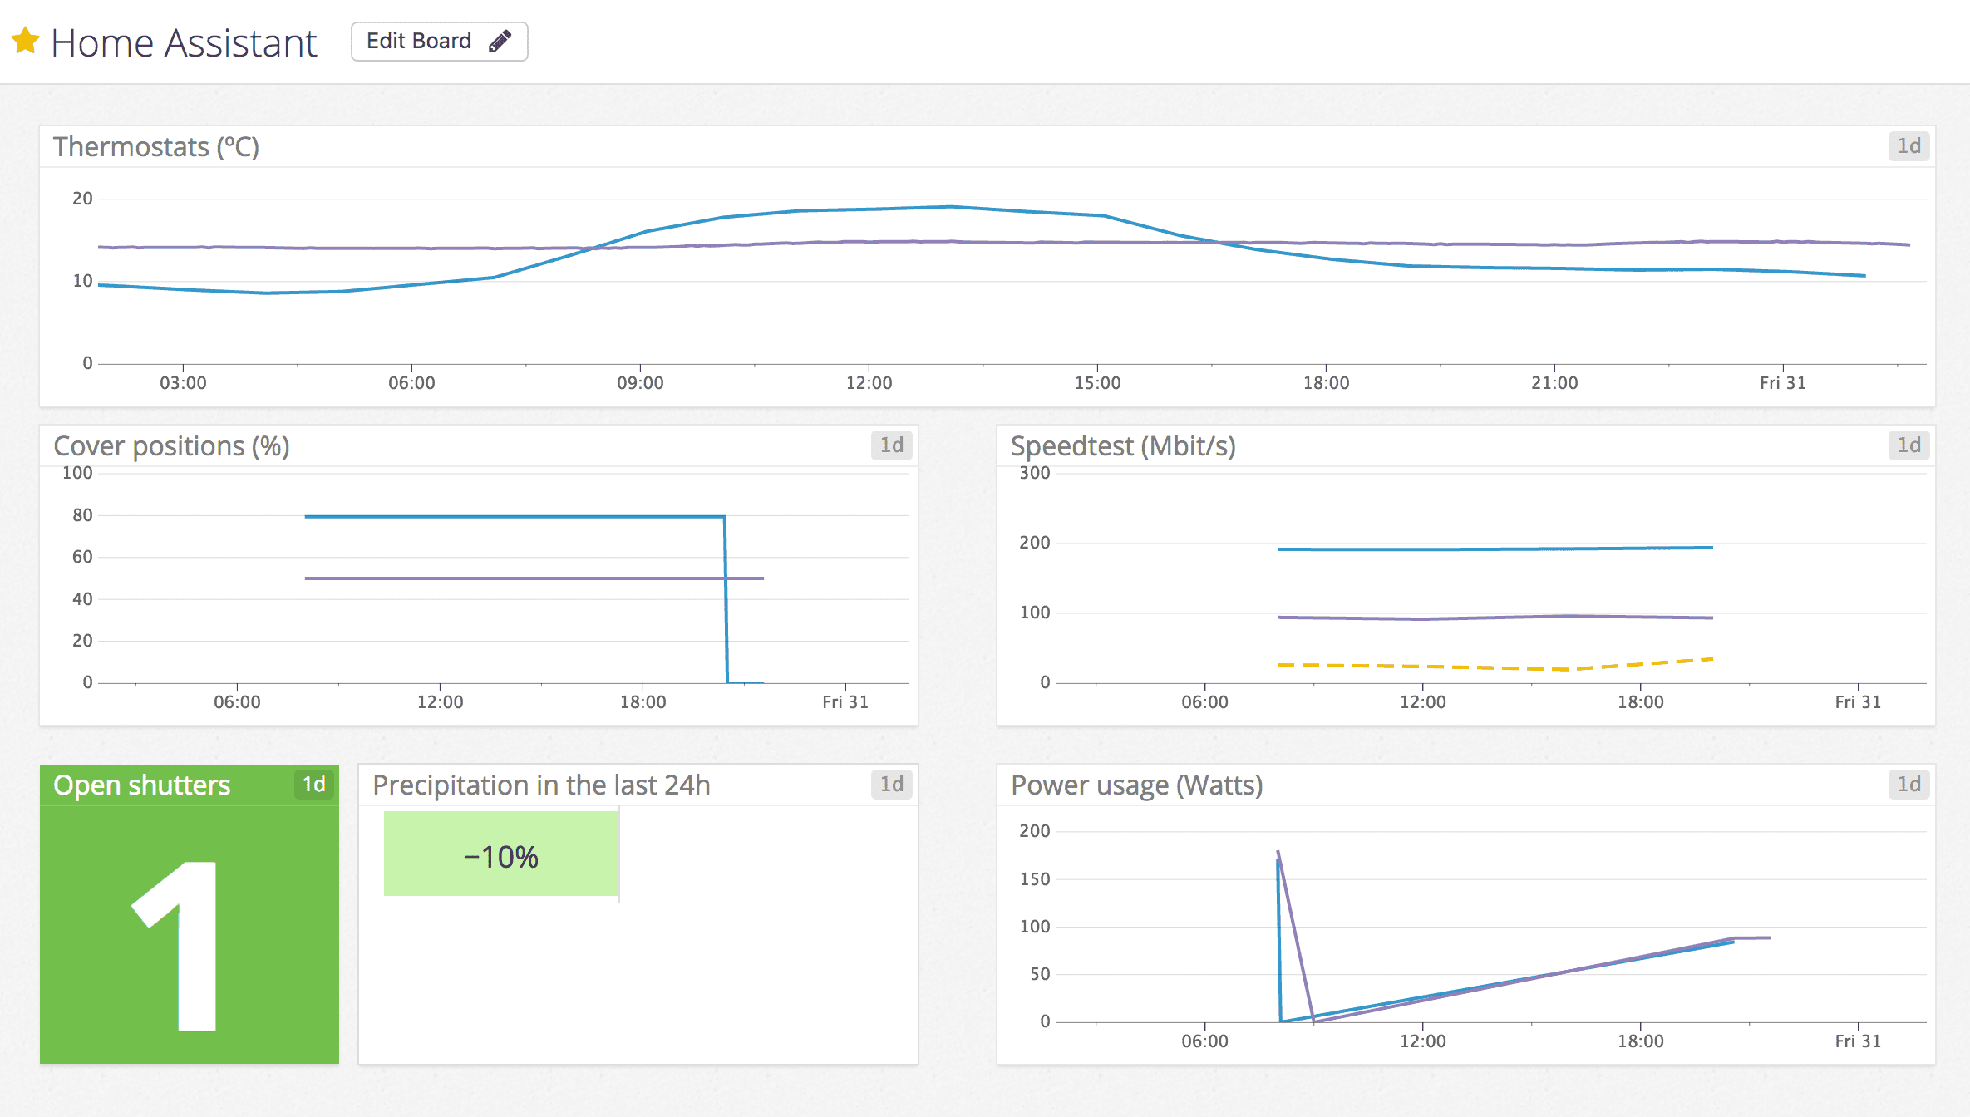Image resolution: width=1970 pixels, height=1117 pixels.
Task: Click the pencil icon in Edit Board
Action: pyautogui.click(x=500, y=42)
